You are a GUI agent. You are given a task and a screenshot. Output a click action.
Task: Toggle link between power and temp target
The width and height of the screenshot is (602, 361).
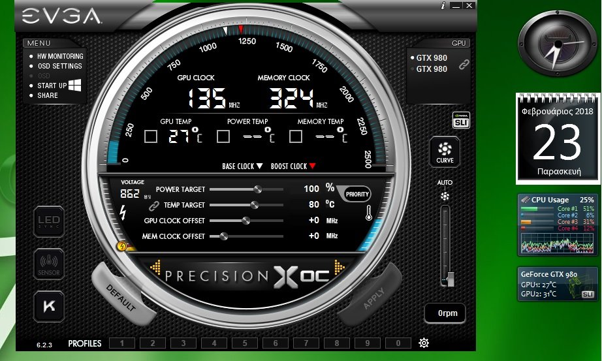153,206
